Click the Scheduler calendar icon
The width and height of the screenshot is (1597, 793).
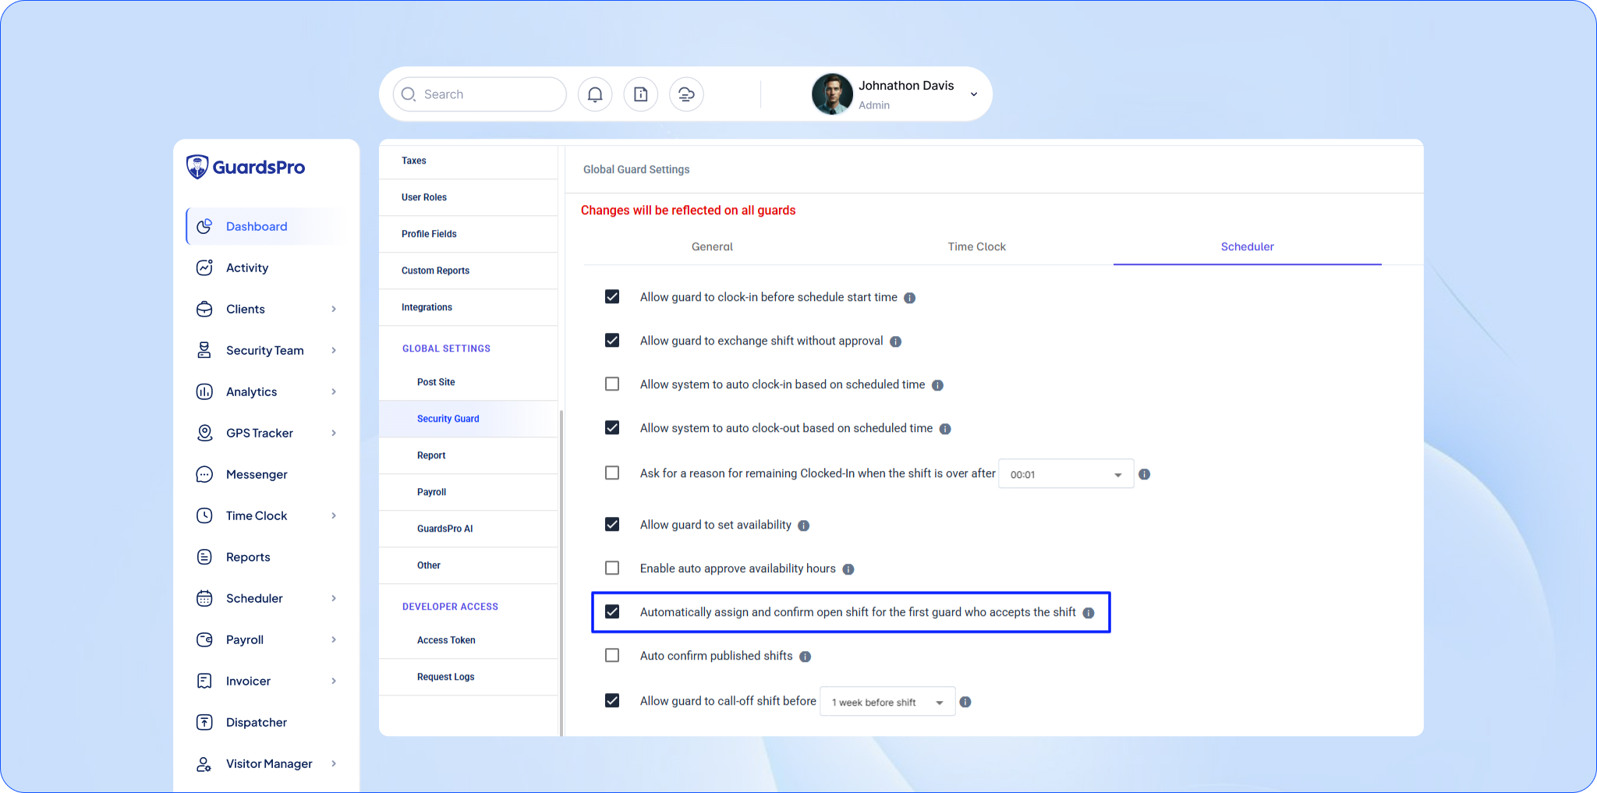[204, 598]
